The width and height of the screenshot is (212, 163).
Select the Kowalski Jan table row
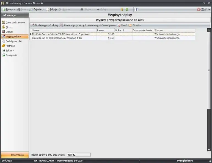point(63,38)
